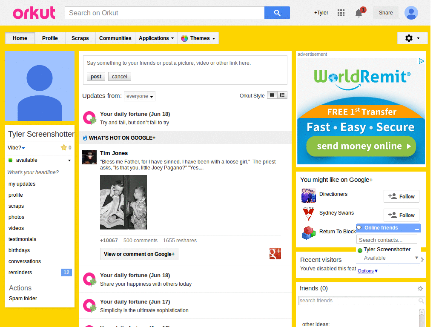Open the Google apps grid icon

pos(341,13)
